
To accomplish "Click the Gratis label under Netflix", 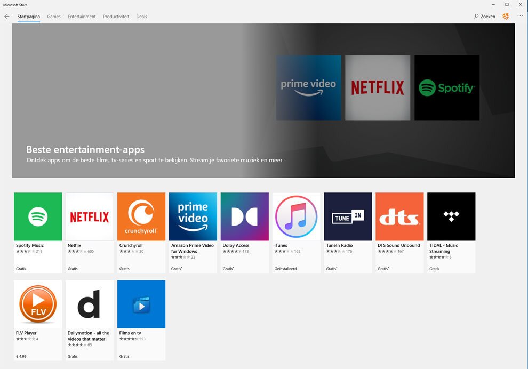I will (73, 269).
